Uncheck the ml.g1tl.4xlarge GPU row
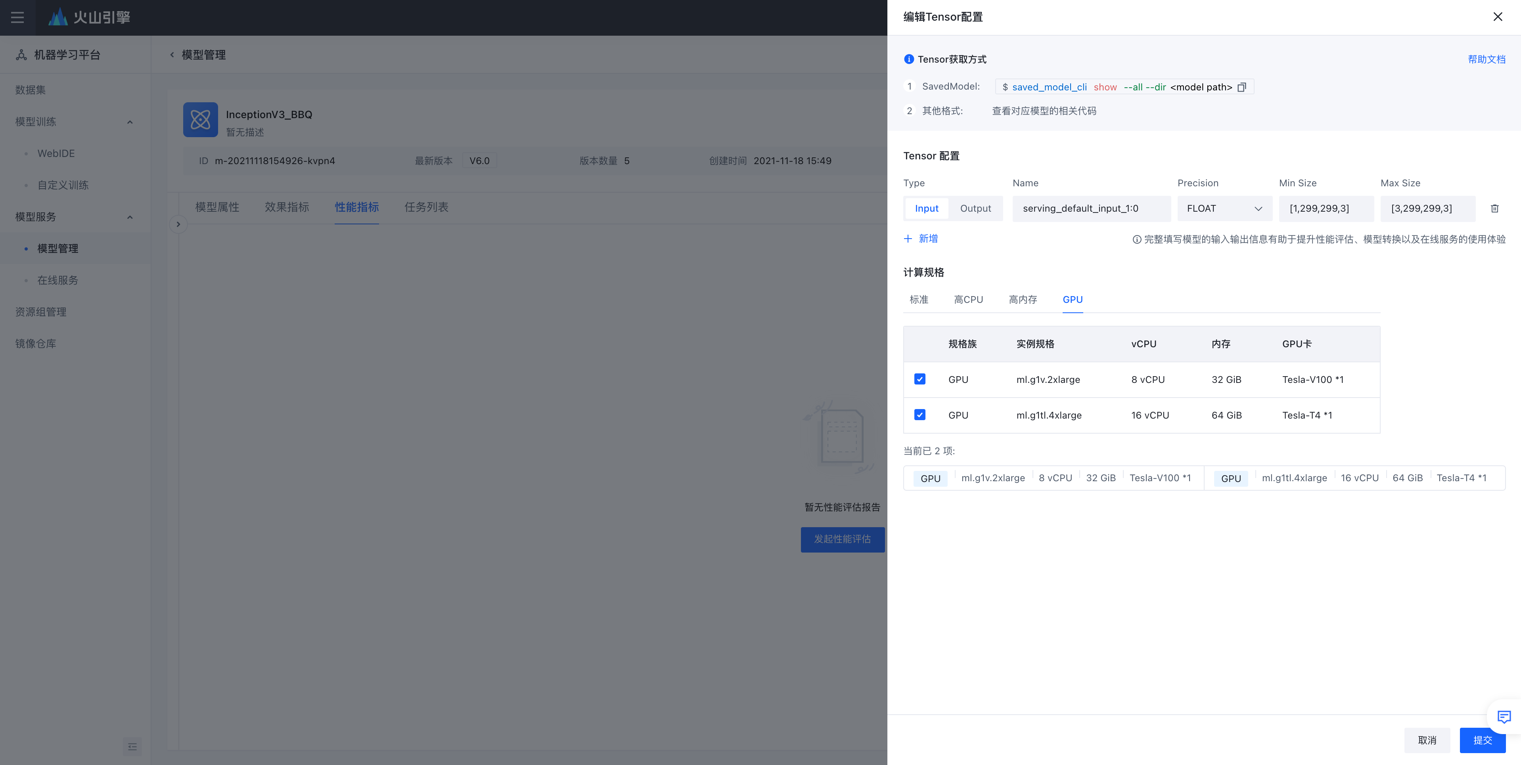 pyautogui.click(x=920, y=415)
